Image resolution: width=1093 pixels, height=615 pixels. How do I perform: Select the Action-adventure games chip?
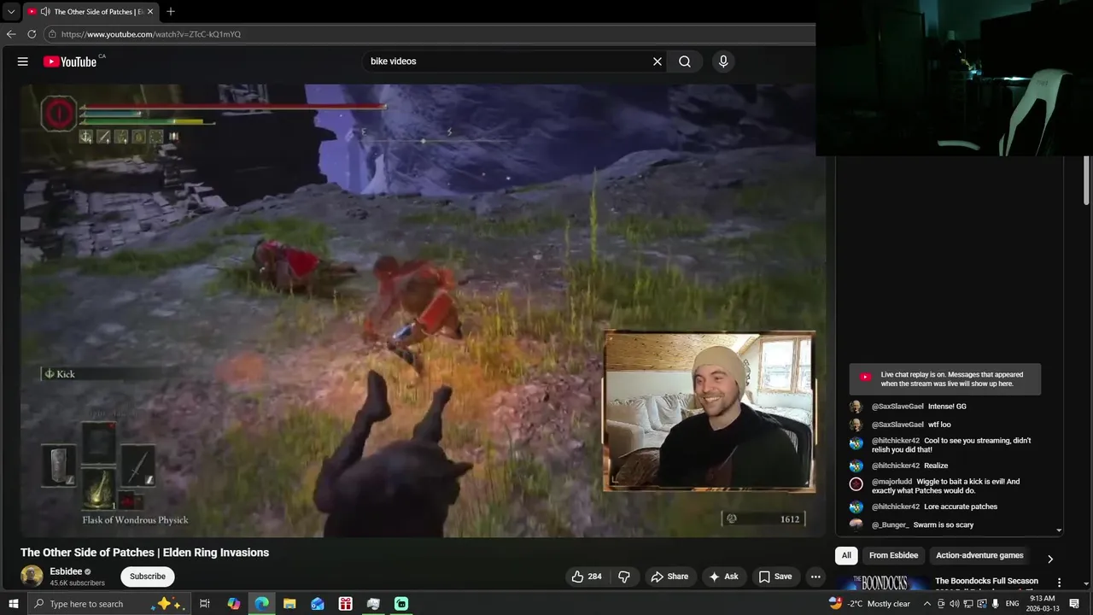point(979,555)
